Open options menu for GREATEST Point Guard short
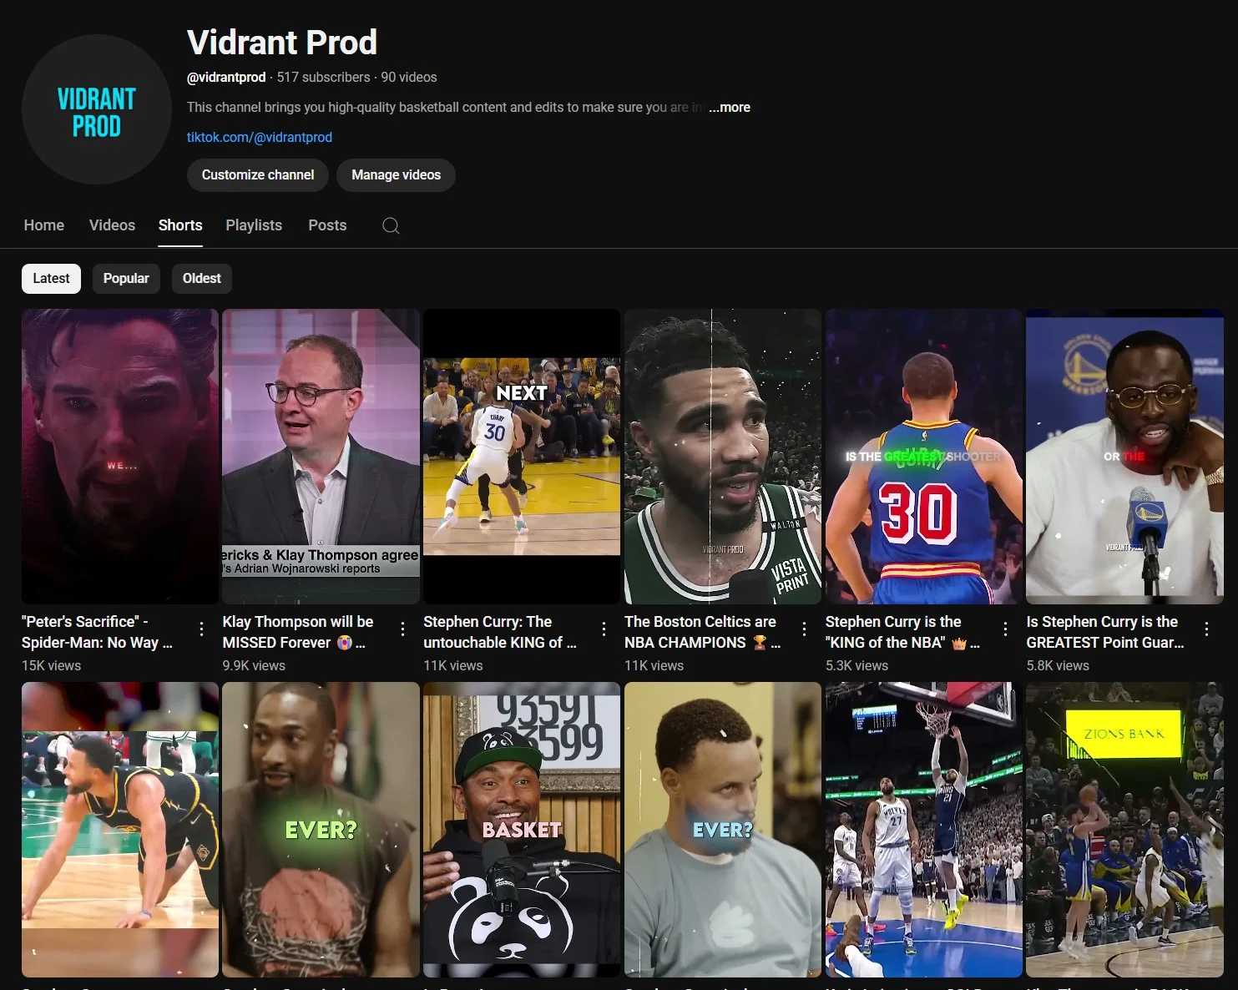This screenshot has width=1238, height=990. (x=1207, y=628)
